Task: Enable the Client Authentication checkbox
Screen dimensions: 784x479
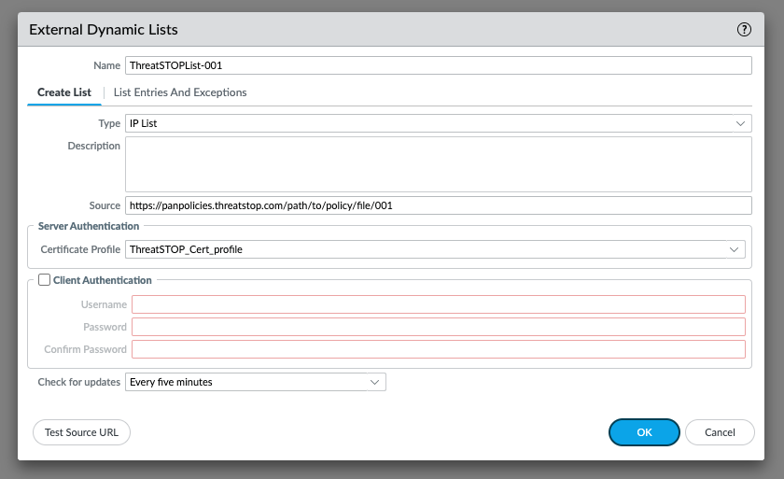Action: [x=45, y=280]
